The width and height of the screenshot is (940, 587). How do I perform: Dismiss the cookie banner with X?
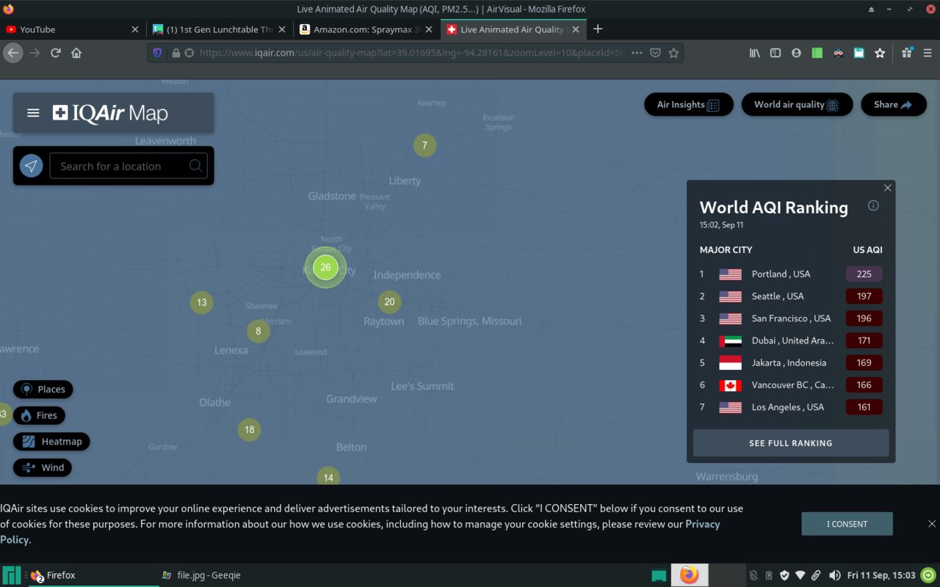pyautogui.click(x=932, y=524)
